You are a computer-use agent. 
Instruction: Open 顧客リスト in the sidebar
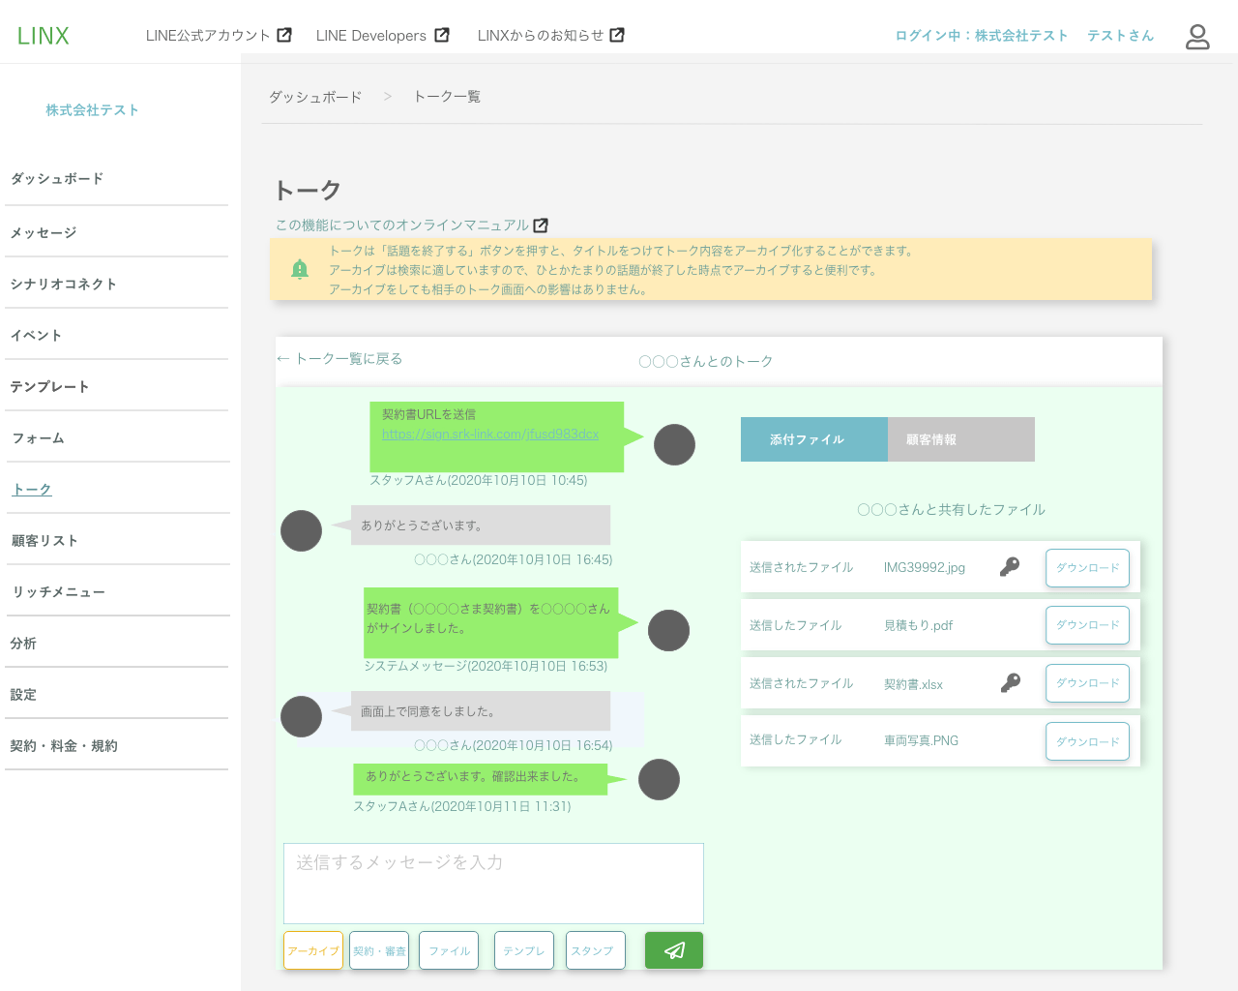tap(44, 541)
